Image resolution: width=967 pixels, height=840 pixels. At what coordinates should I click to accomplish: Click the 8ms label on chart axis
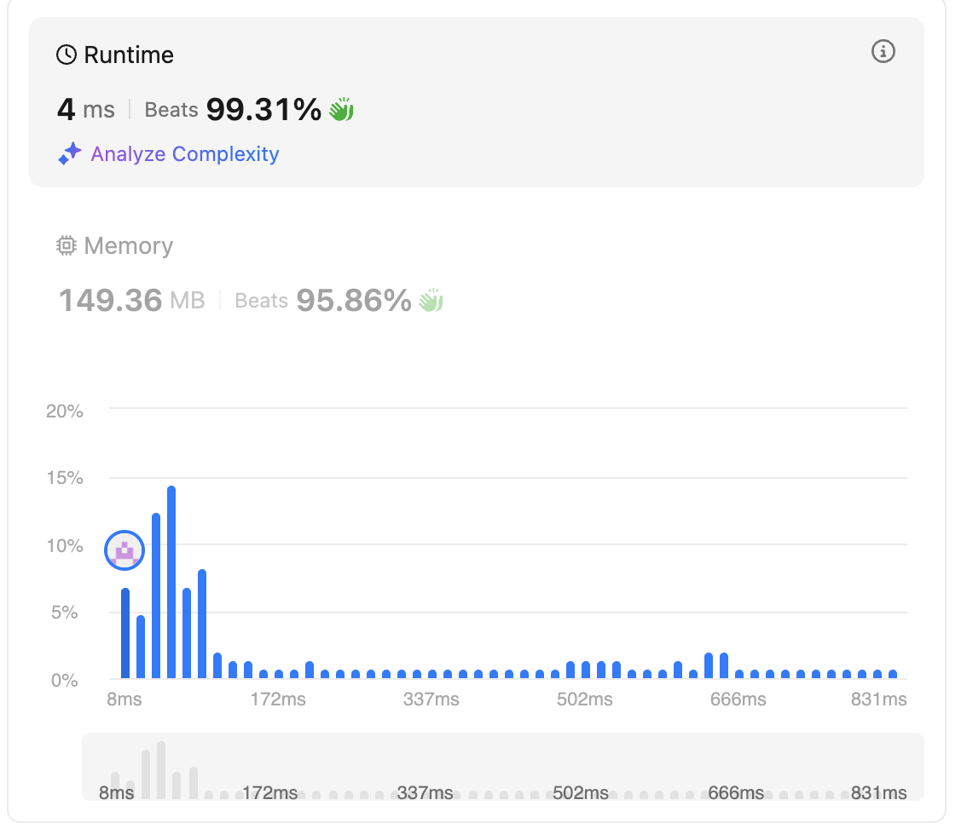pos(124,699)
